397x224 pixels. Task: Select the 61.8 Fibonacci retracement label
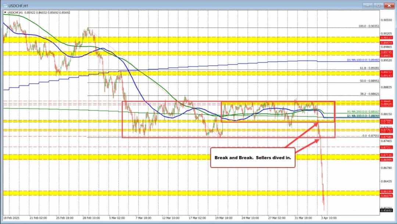click(369, 67)
